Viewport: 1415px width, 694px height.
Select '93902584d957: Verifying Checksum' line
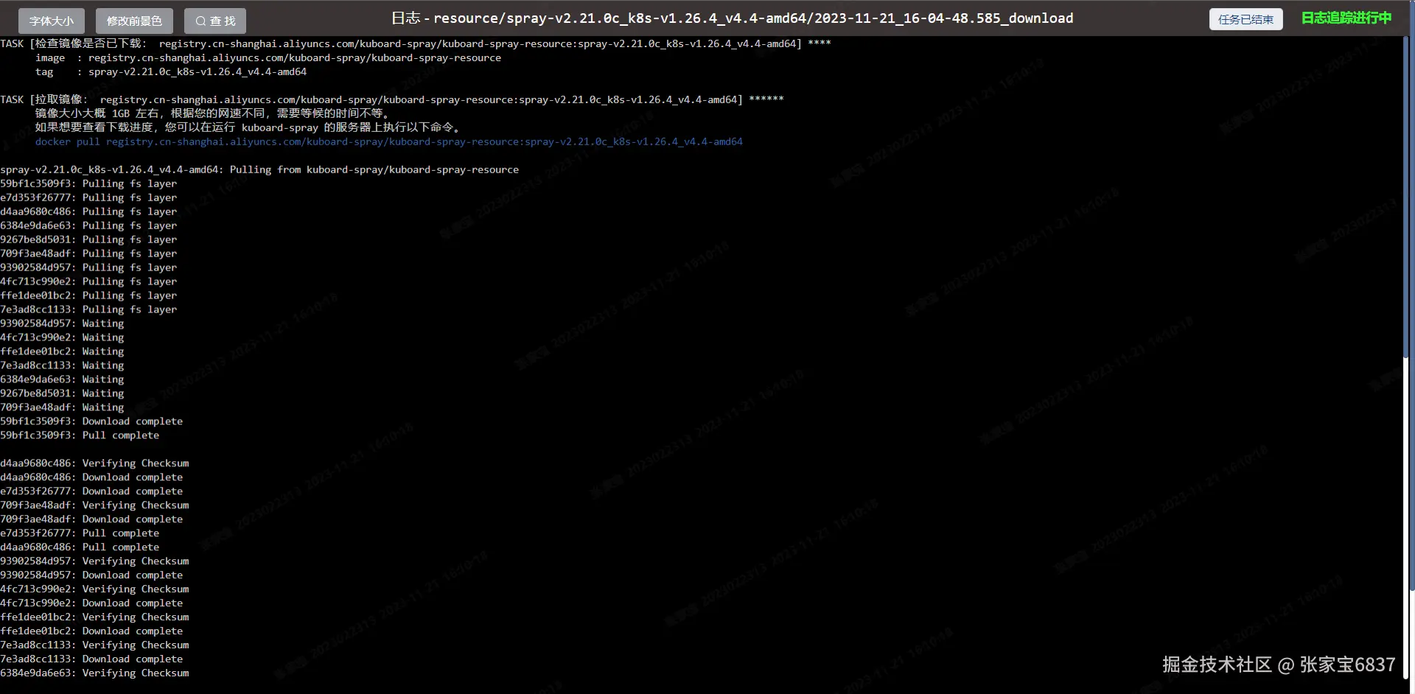[x=94, y=561]
